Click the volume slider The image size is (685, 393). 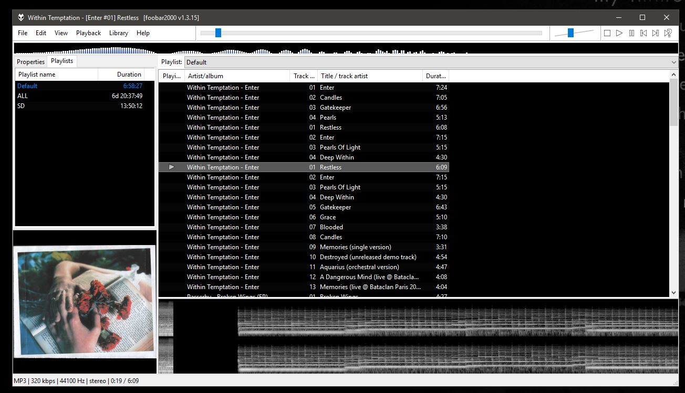tap(574, 33)
